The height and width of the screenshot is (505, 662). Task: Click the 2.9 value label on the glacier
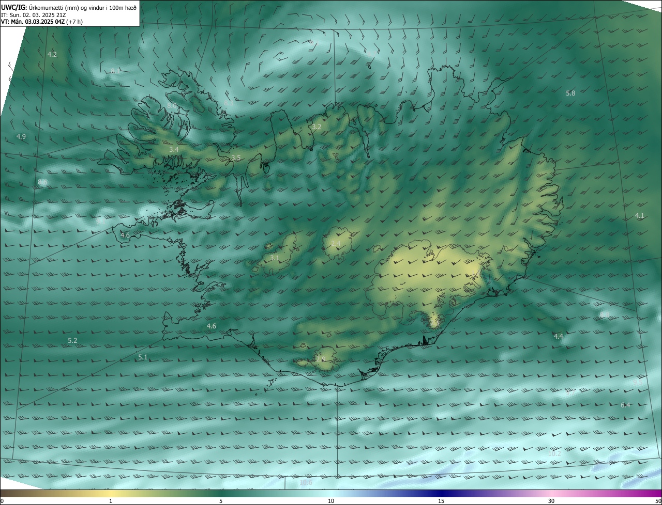click(321, 359)
